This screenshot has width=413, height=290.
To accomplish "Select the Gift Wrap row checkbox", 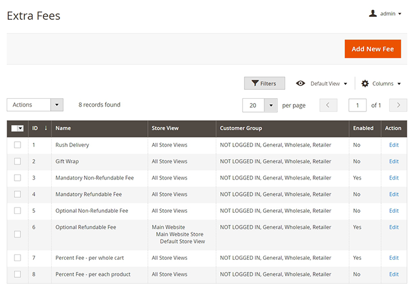I will pos(18,162).
